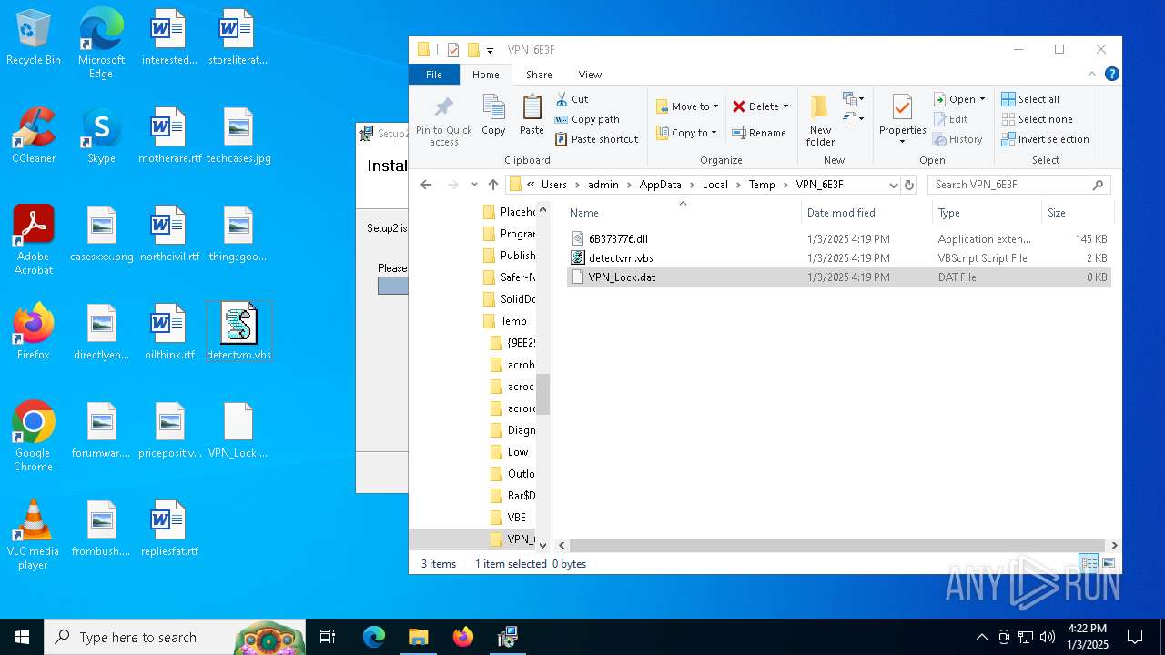Select the Google Chrome desktop icon
The height and width of the screenshot is (655, 1165).
click(34, 436)
